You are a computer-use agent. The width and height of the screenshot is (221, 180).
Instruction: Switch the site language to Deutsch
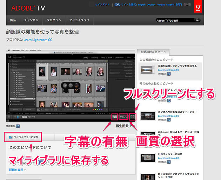pos(151,5)
